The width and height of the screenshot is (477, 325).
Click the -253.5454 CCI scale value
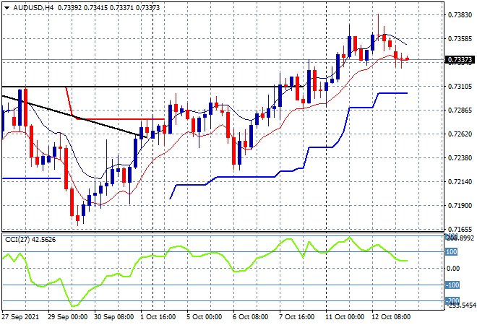click(460, 305)
